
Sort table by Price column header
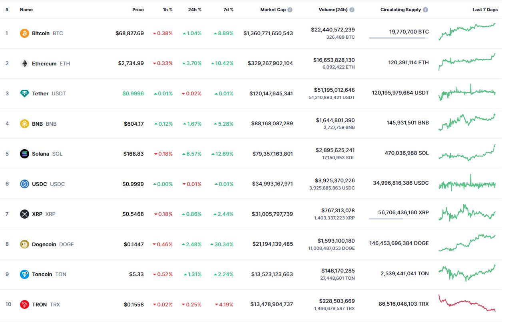(138, 10)
